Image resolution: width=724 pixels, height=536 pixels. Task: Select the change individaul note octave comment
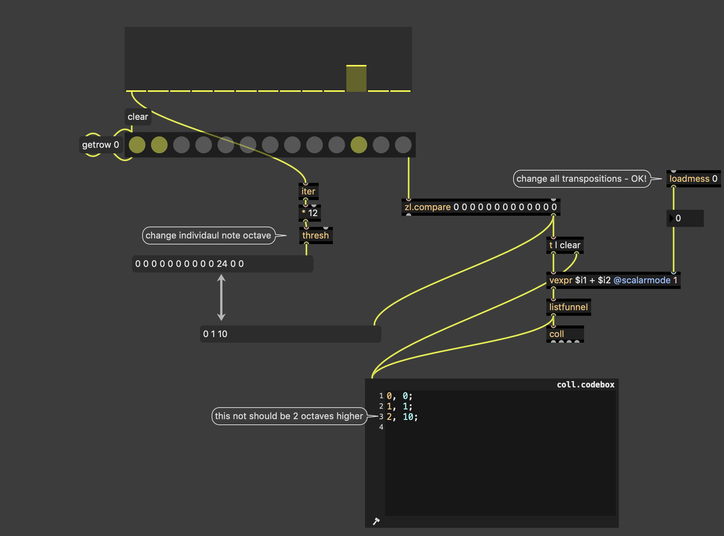209,236
